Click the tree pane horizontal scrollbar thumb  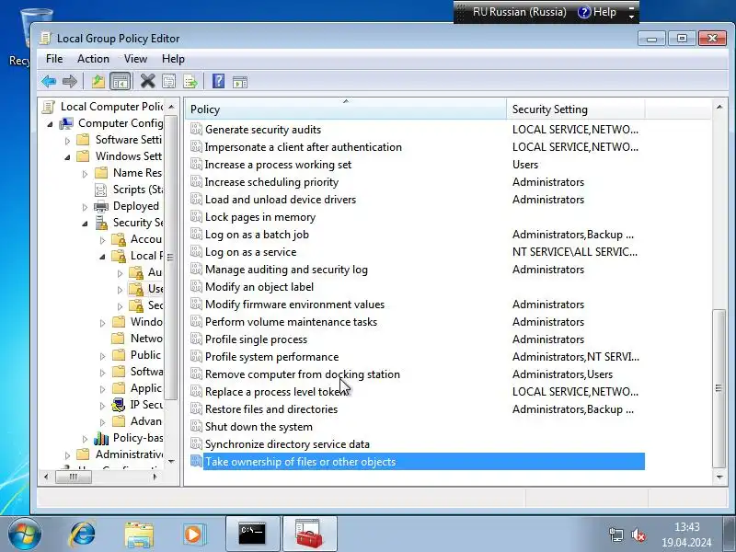coord(74,477)
